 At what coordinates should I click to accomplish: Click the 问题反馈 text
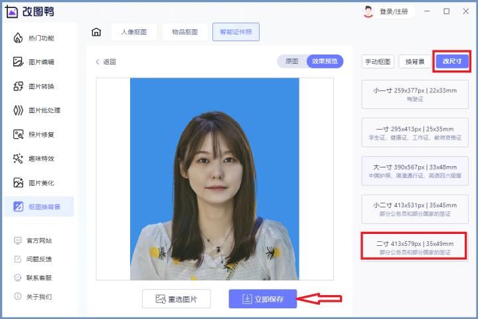(x=39, y=259)
